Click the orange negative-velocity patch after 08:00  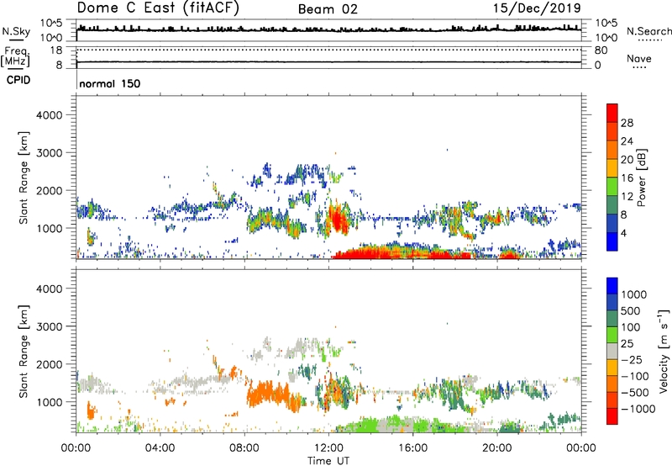pyautogui.click(x=268, y=394)
